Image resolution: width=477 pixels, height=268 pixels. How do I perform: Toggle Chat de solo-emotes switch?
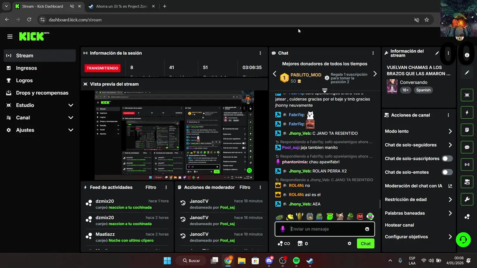(x=447, y=172)
